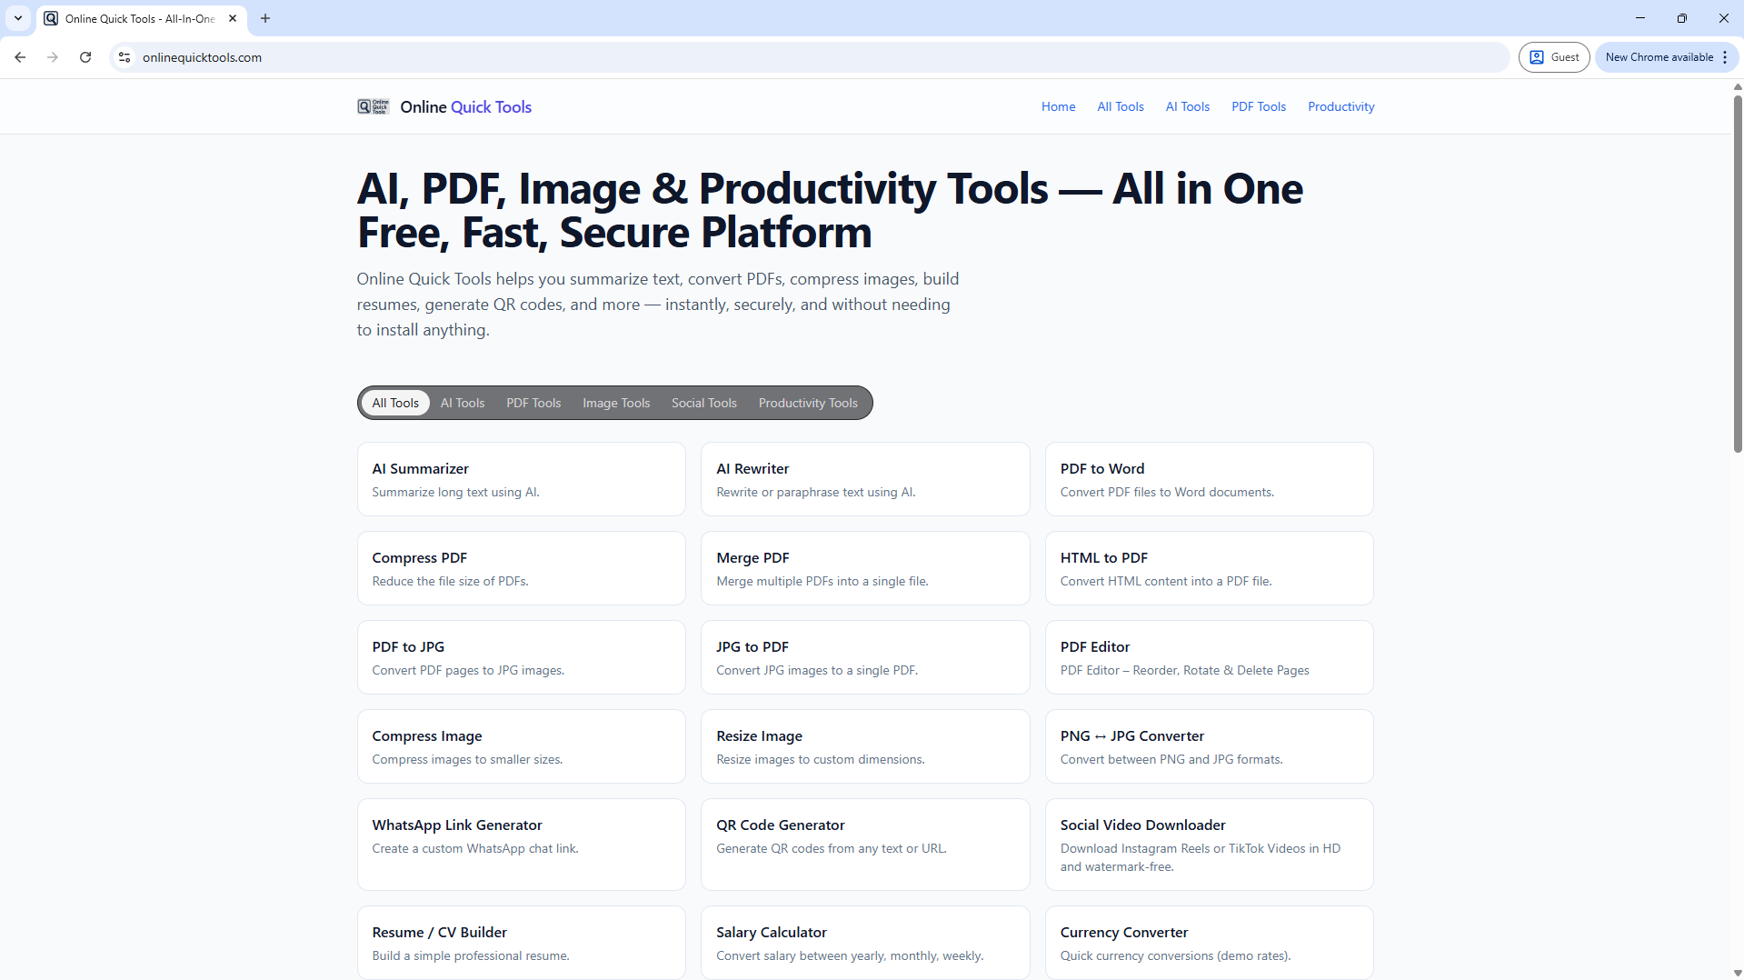Open the AI Summarizer tool
Screen dimensions: 1744x980
521,479
